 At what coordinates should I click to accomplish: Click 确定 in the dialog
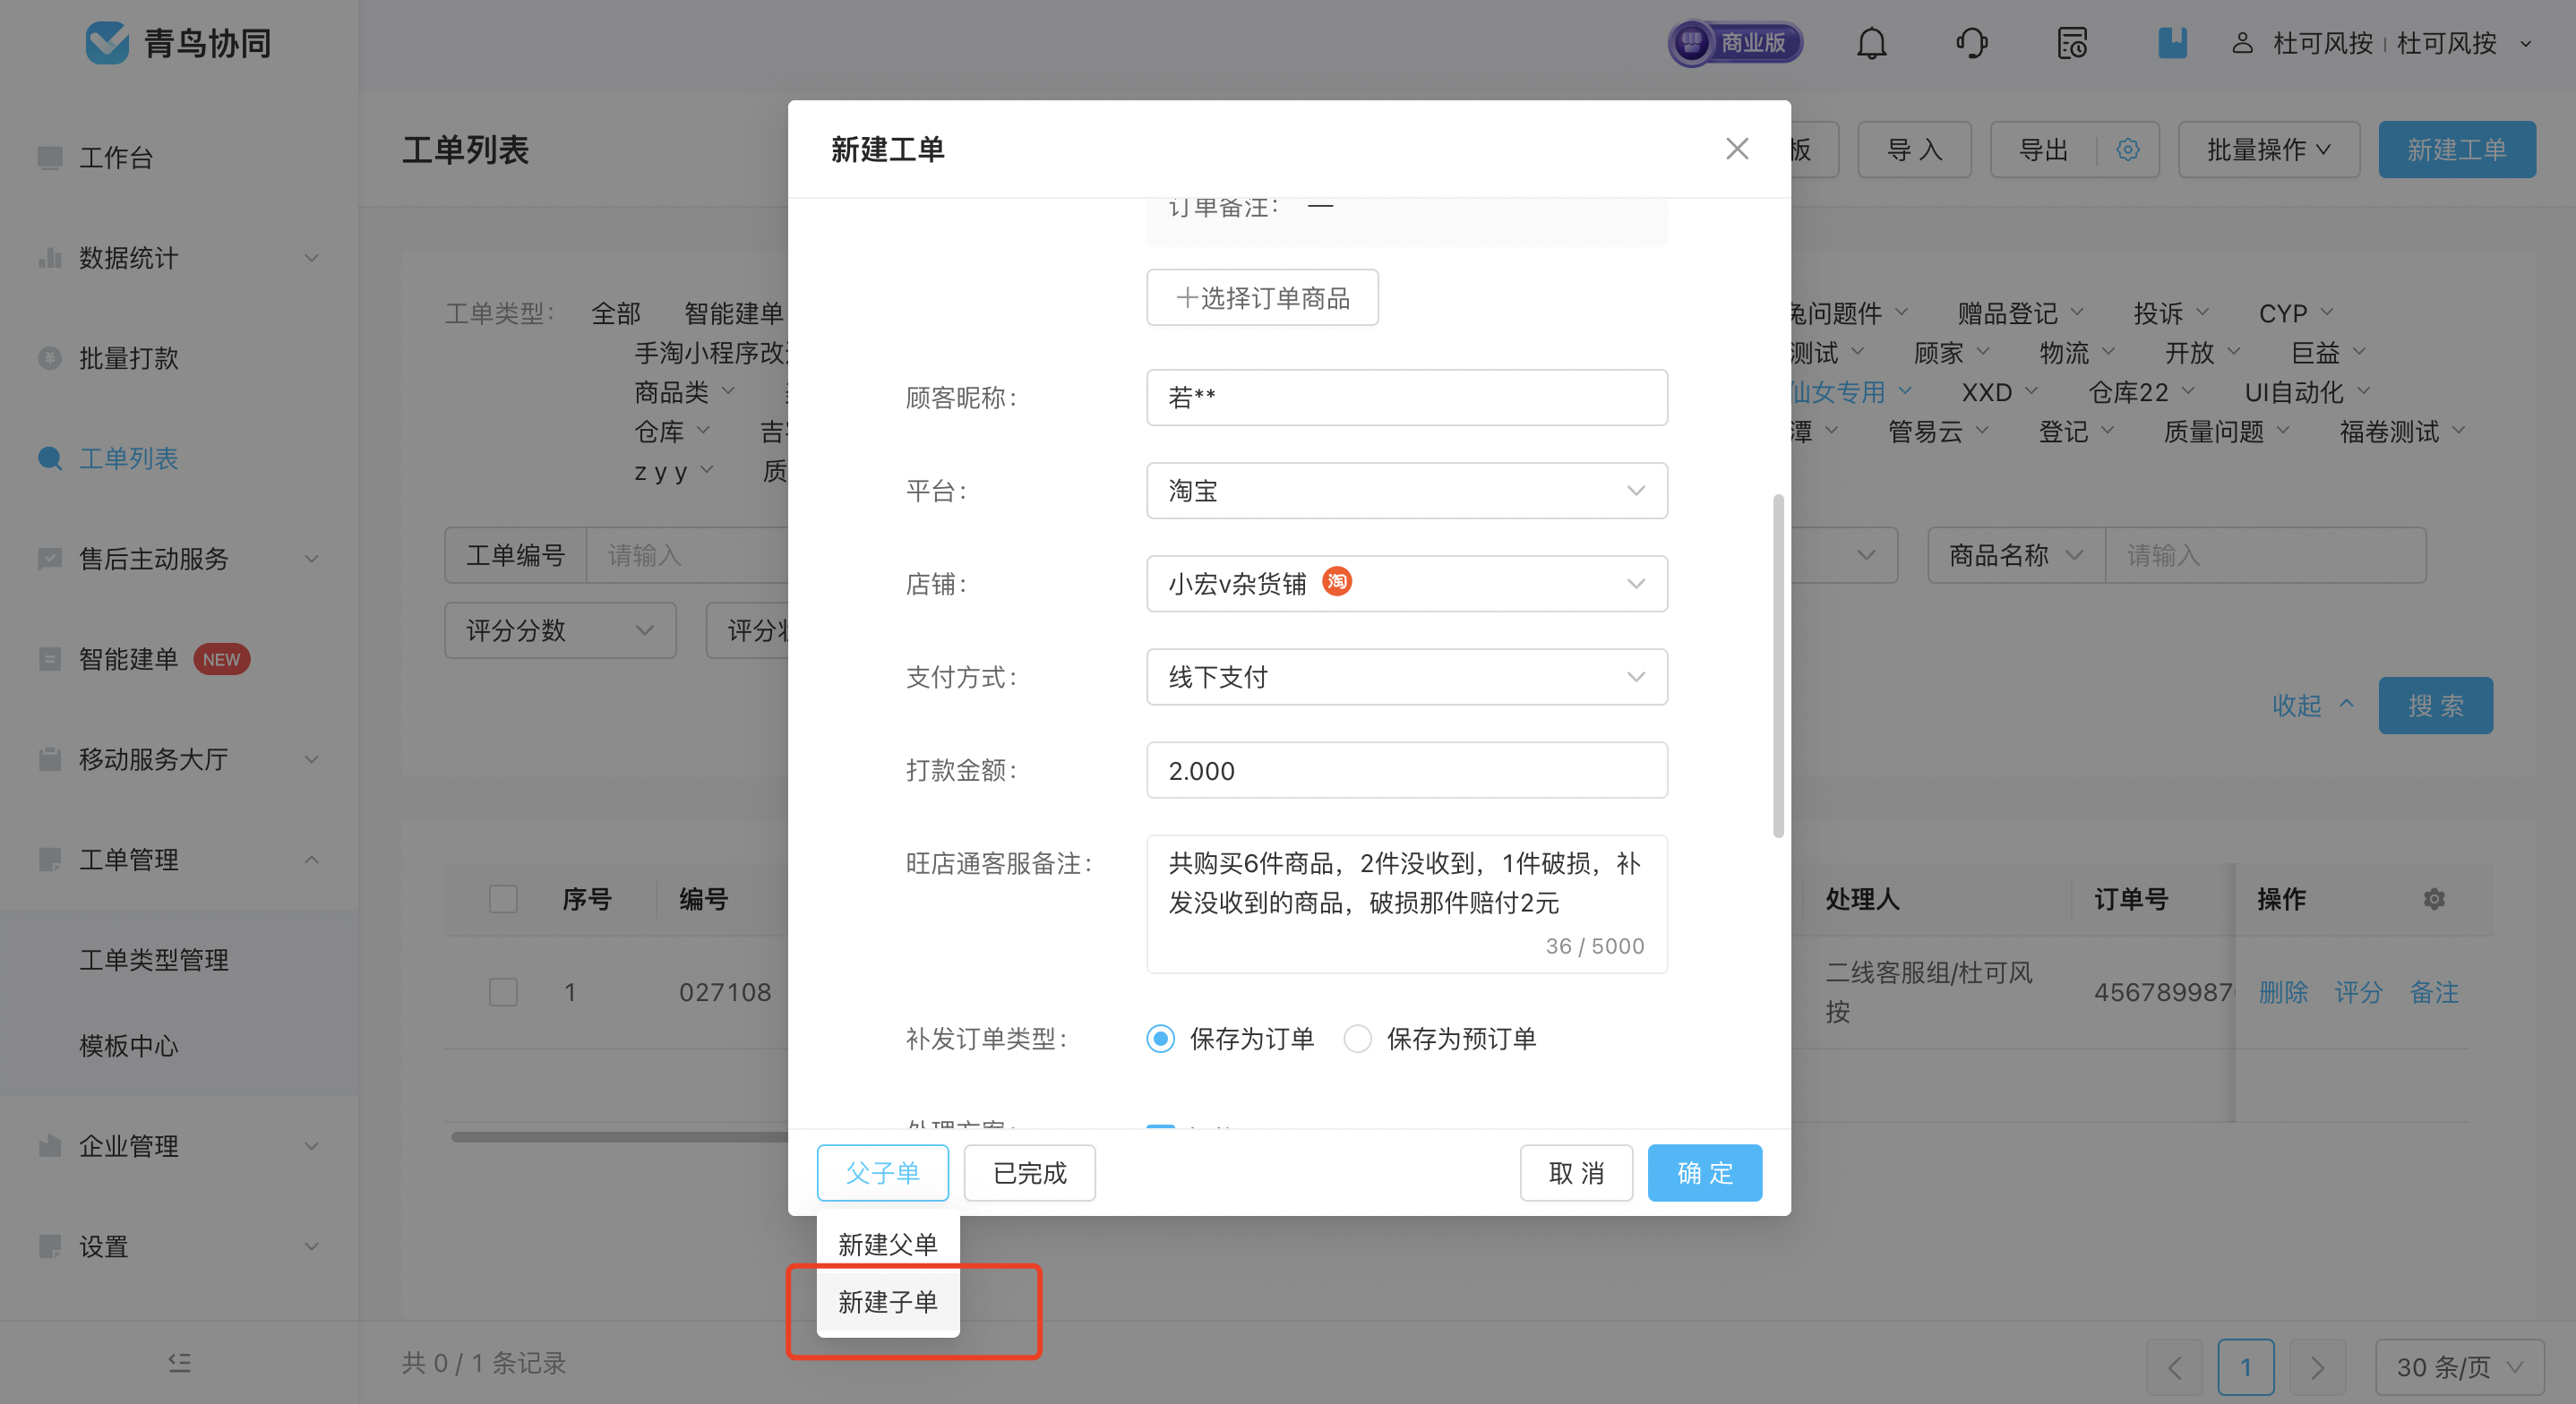tap(1704, 1173)
